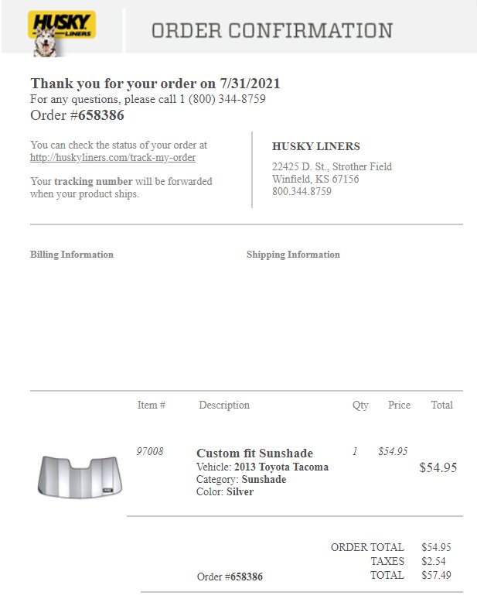Select the HUSKY LINERS company name
The width and height of the screenshot is (477, 616).
pyautogui.click(x=315, y=146)
